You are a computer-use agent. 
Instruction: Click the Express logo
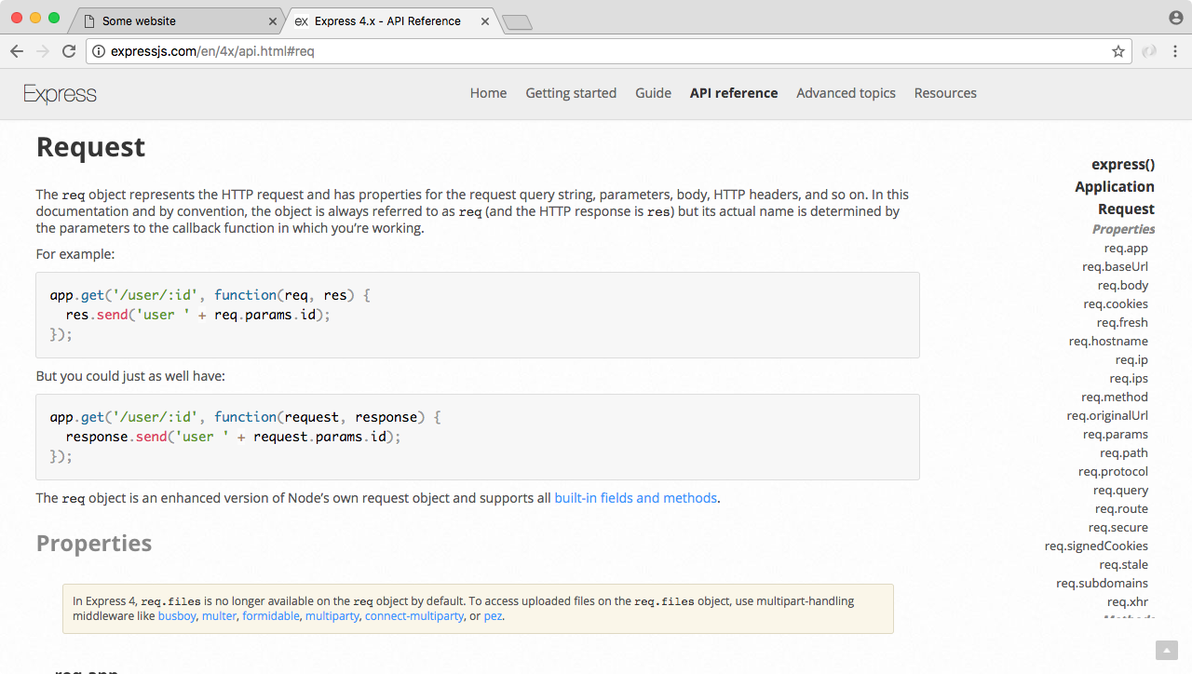click(60, 94)
